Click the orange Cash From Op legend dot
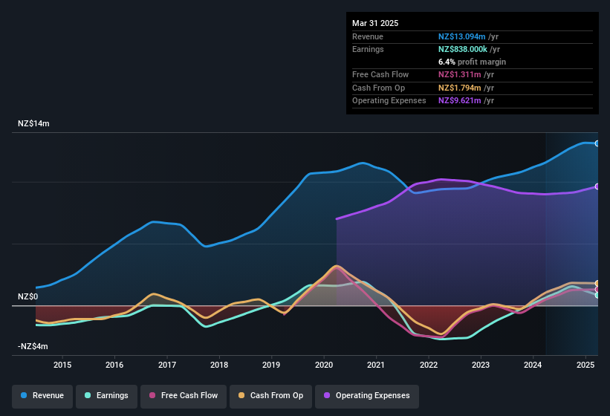The width and height of the screenshot is (610, 416). click(x=241, y=395)
